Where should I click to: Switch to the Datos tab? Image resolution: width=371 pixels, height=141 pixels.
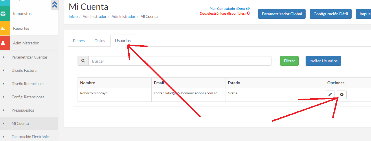100,41
